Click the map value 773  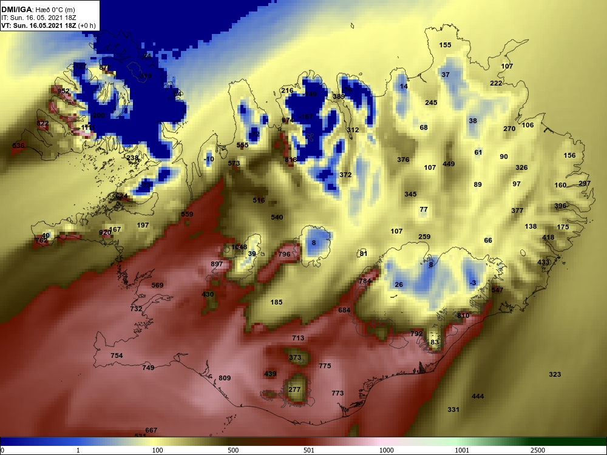pos(337,393)
